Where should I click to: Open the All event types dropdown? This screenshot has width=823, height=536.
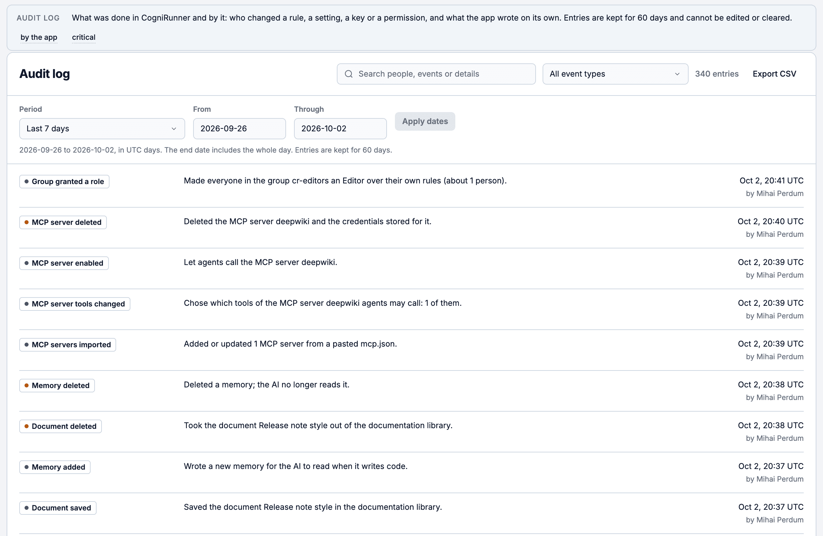click(x=615, y=74)
